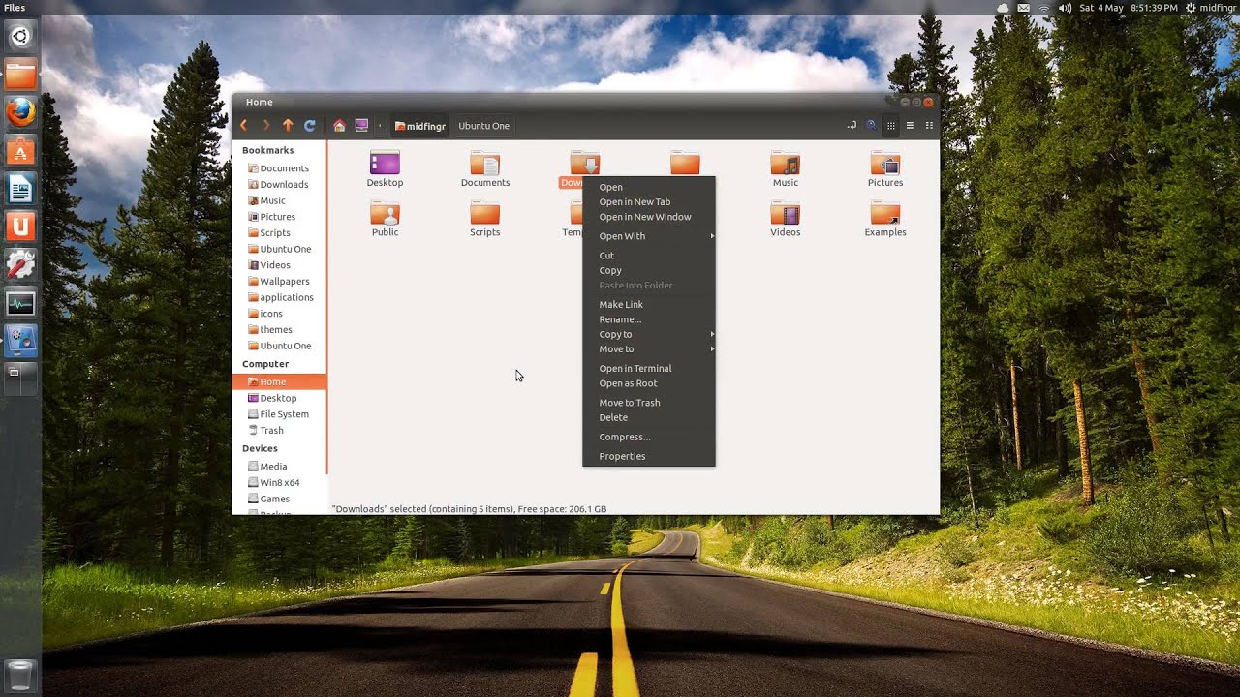
Task: Open File System in sidebar
Action: point(279,414)
